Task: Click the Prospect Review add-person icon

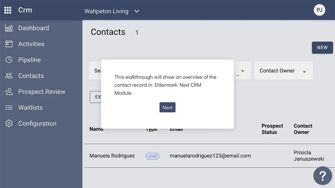Action: tap(9, 92)
